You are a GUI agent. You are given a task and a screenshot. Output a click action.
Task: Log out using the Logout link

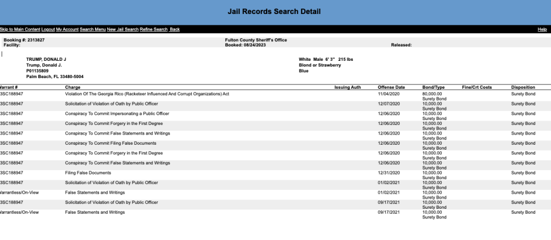pos(48,29)
